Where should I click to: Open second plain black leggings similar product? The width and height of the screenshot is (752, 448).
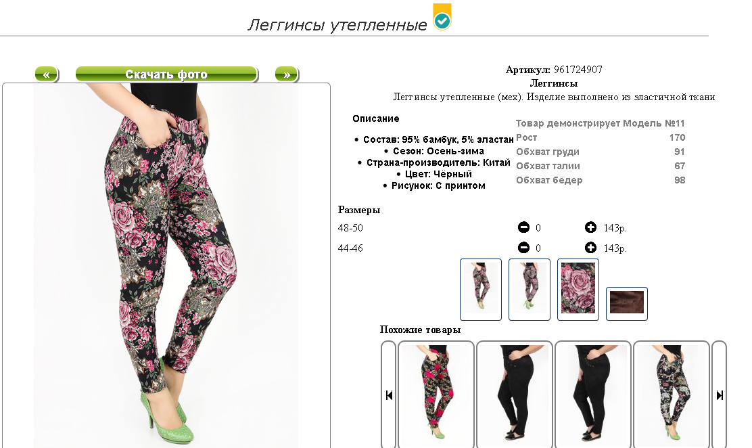click(593, 395)
